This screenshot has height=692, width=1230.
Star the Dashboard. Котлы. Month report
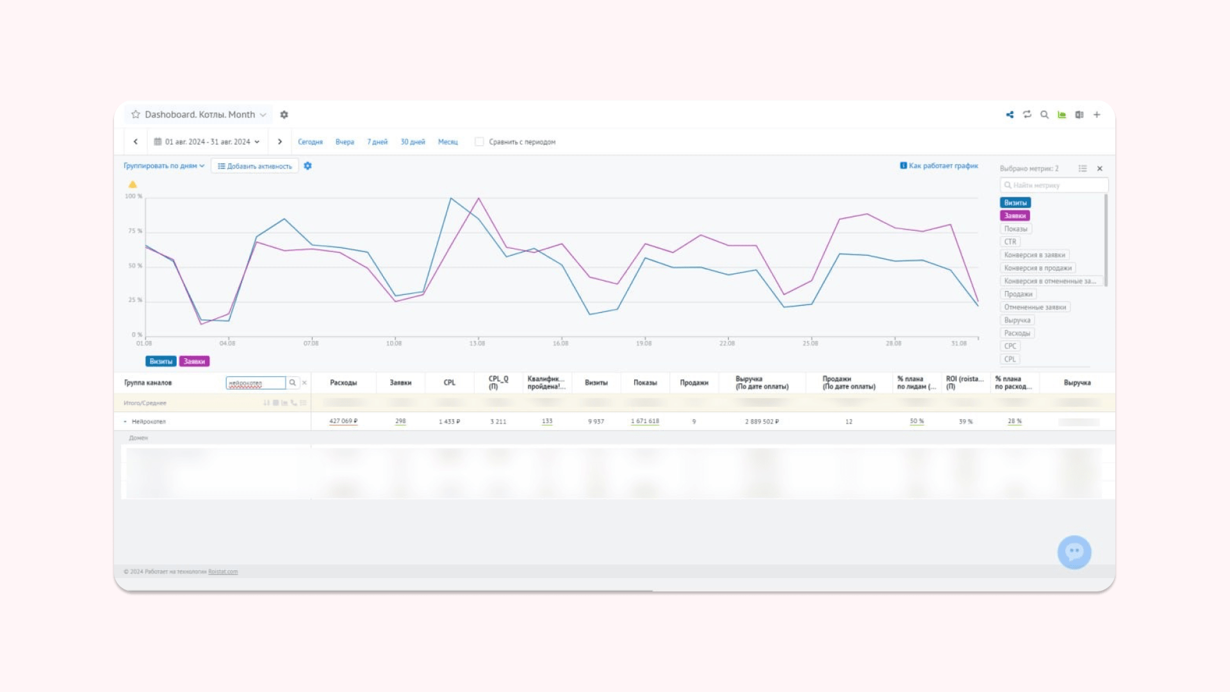(x=136, y=115)
